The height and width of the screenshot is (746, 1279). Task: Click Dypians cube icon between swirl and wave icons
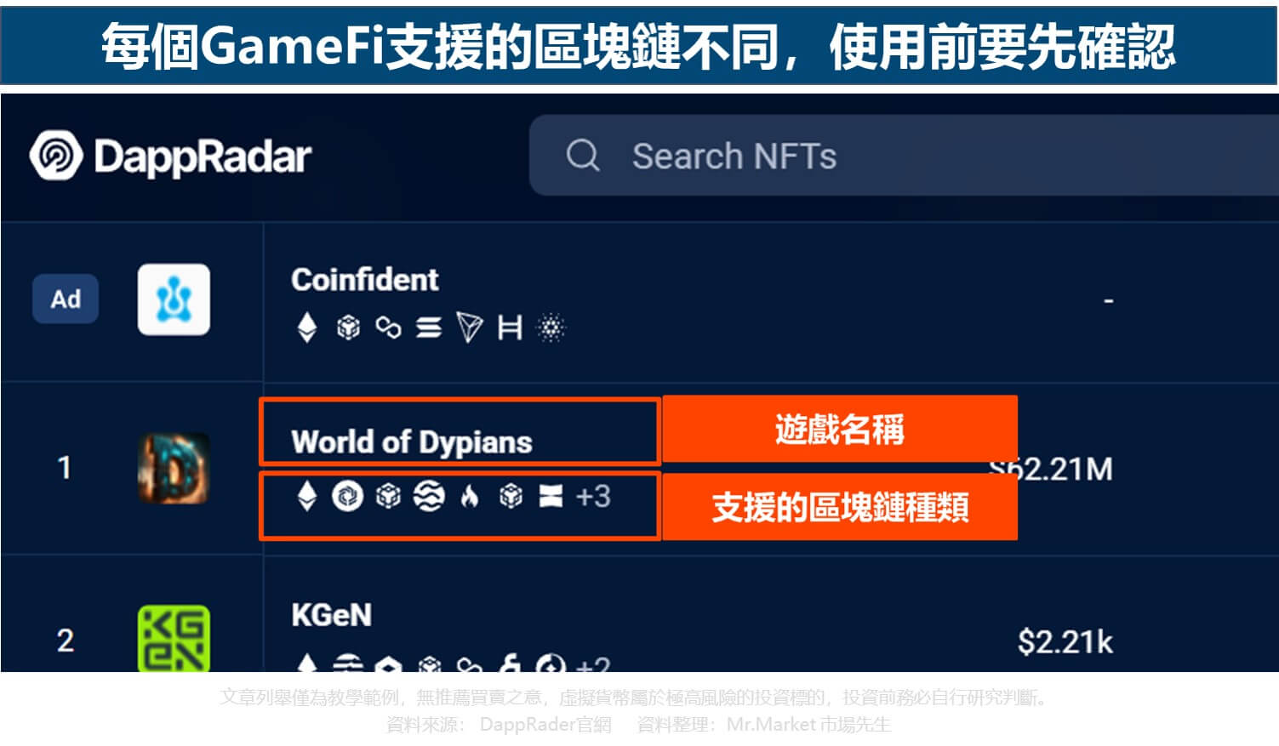388,496
